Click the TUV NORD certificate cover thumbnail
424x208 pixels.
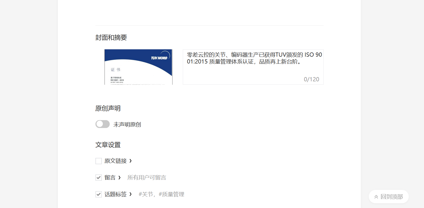point(138,67)
